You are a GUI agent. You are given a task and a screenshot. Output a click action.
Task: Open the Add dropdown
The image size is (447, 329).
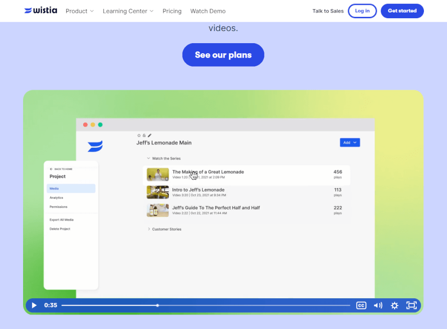(350, 142)
